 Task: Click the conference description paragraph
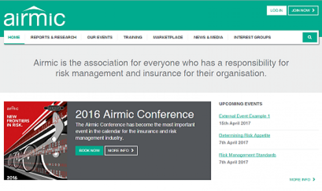click(135, 131)
